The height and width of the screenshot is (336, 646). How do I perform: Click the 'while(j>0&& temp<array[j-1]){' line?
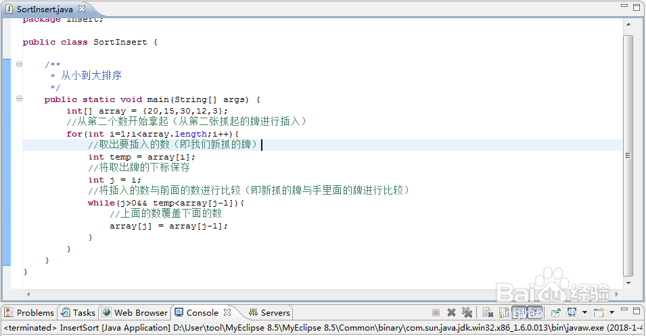pos(166,203)
